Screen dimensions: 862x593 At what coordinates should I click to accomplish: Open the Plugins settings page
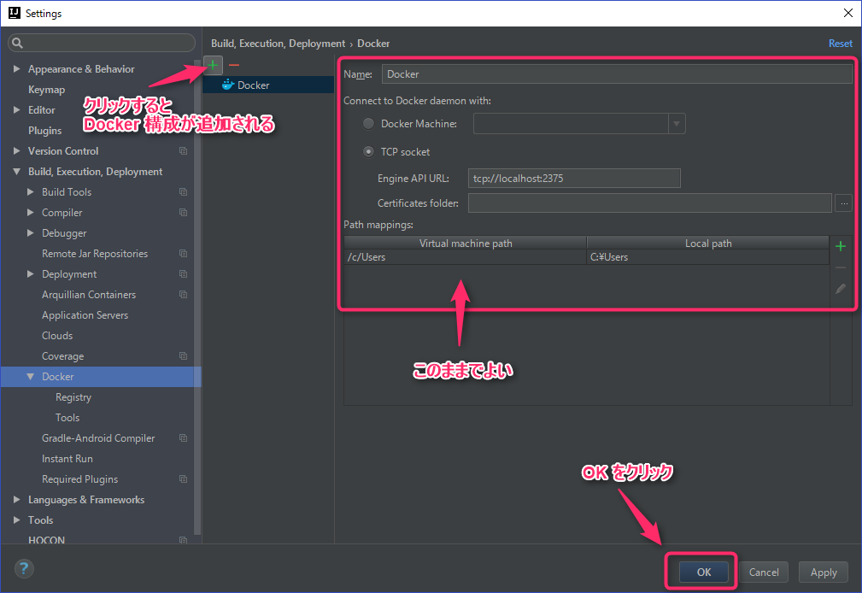[45, 131]
